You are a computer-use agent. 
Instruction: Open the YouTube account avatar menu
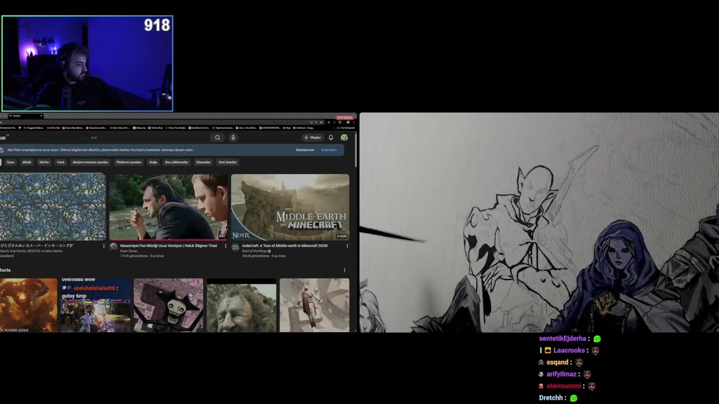pos(344,137)
